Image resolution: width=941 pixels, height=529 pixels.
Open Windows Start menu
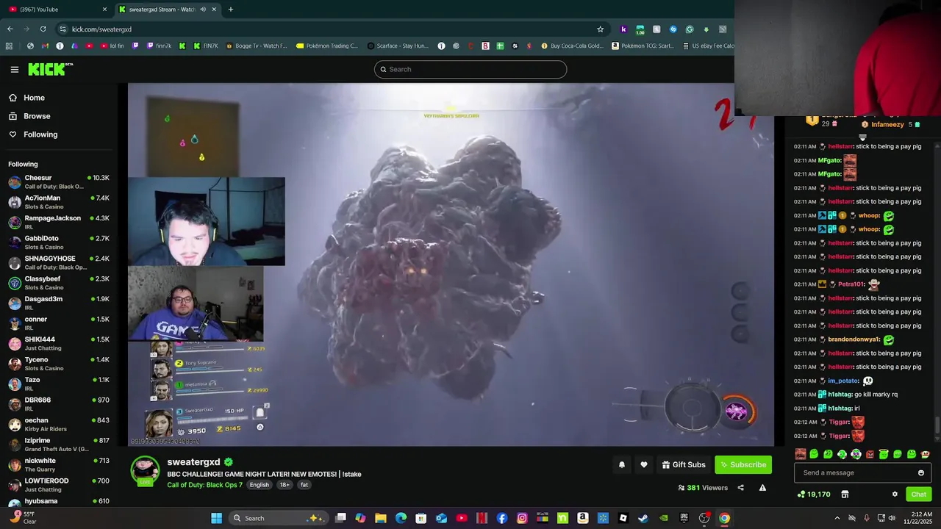point(216,518)
